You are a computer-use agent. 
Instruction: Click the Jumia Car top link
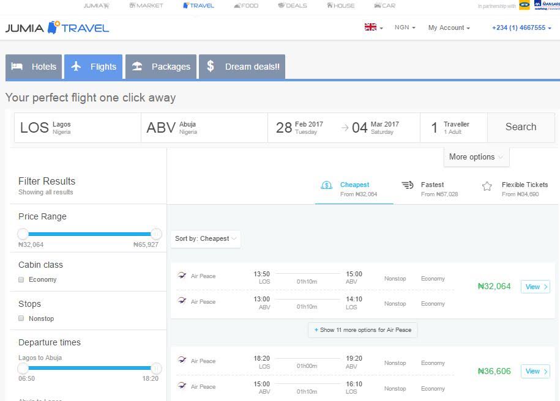click(384, 6)
